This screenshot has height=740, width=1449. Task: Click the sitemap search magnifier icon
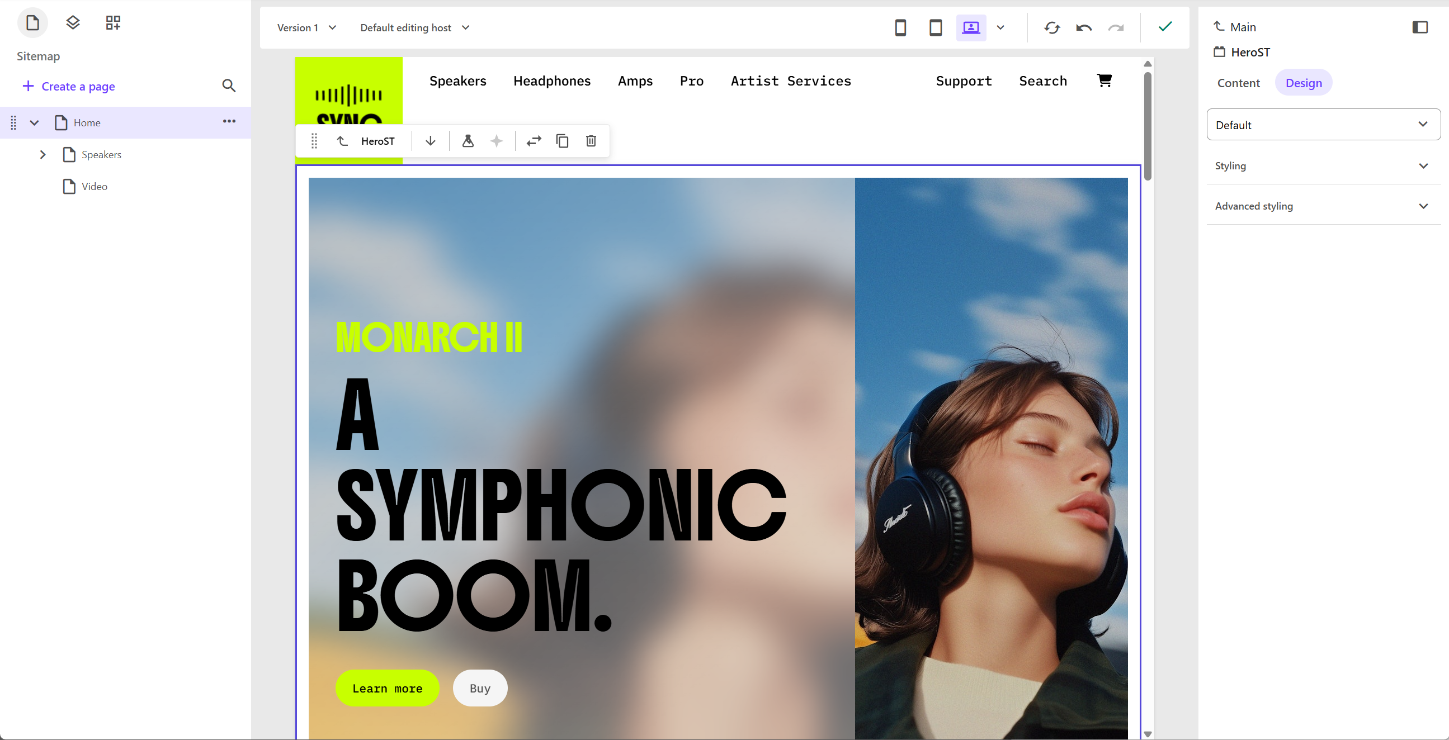[x=228, y=86]
